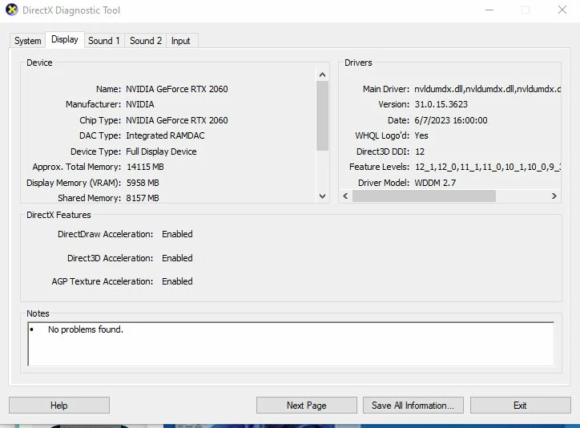Image resolution: width=580 pixels, height=428 pixels.
Task: Click DirectDraw Acceleration Enabled value
Action: (177, 234)
